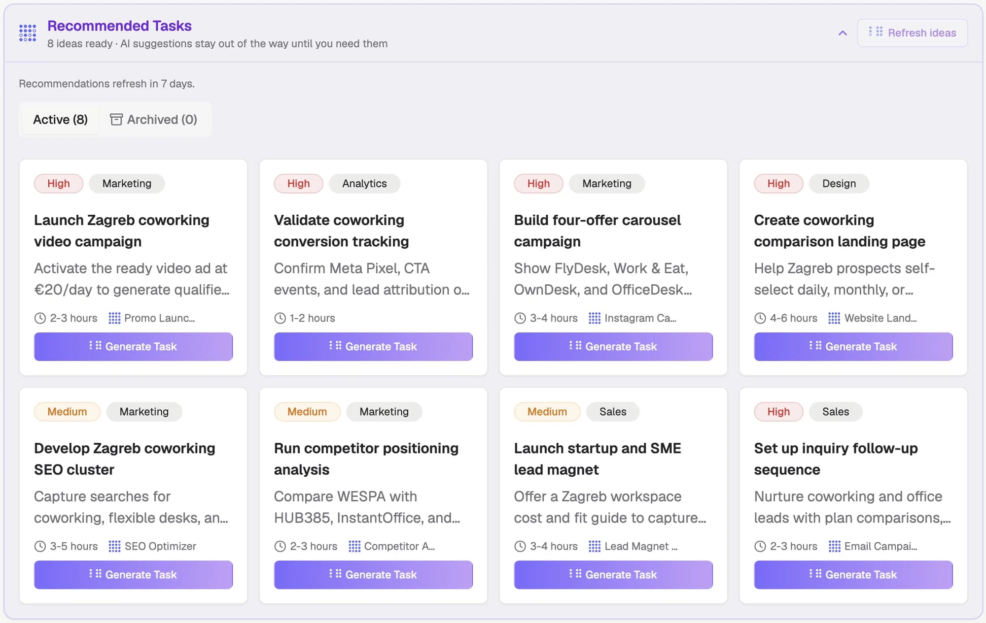The width and height of the screenshot is (986, 623).
Task: Click 'Recommendations refresh in 7 days.' text
Action: coord(106,84)
